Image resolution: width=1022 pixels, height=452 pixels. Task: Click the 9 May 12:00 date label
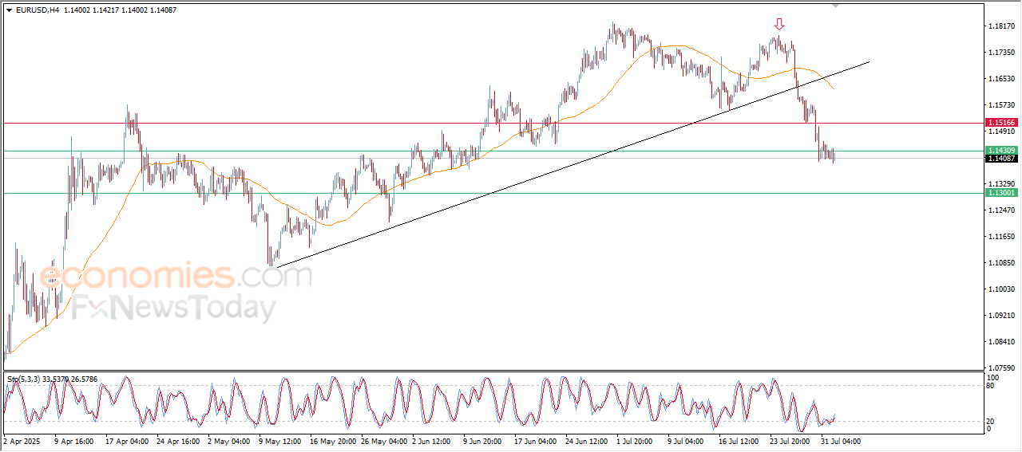tap(279, 441)
